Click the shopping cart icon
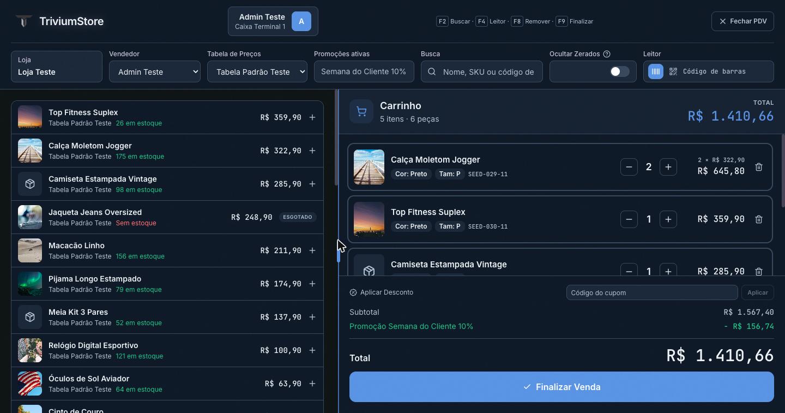This screenshot has width=785, height=413. point(361,111)
